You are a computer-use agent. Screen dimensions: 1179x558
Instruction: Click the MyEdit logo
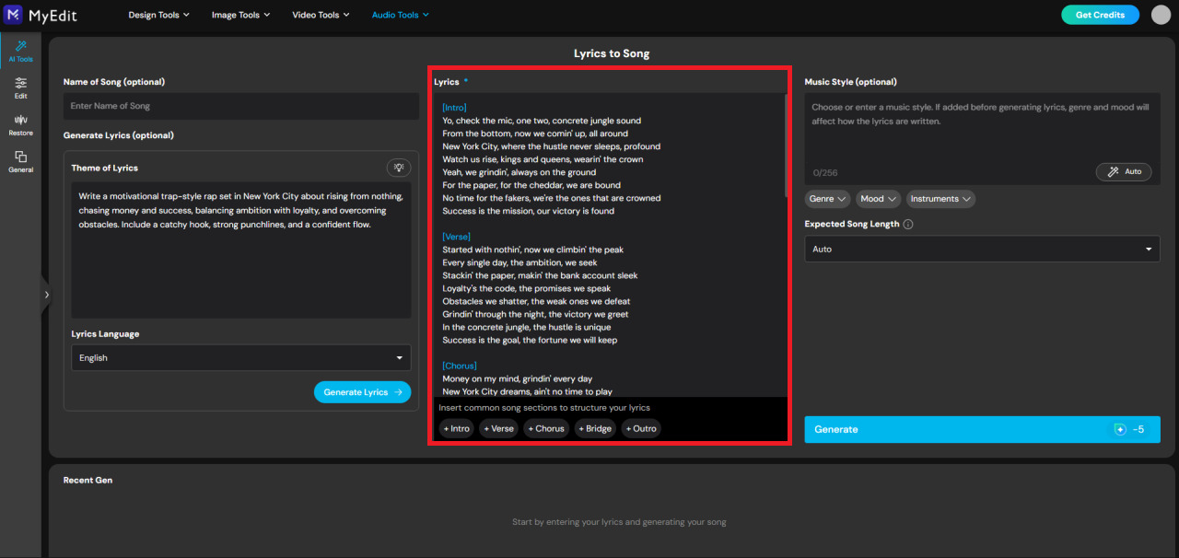(41, 14)
